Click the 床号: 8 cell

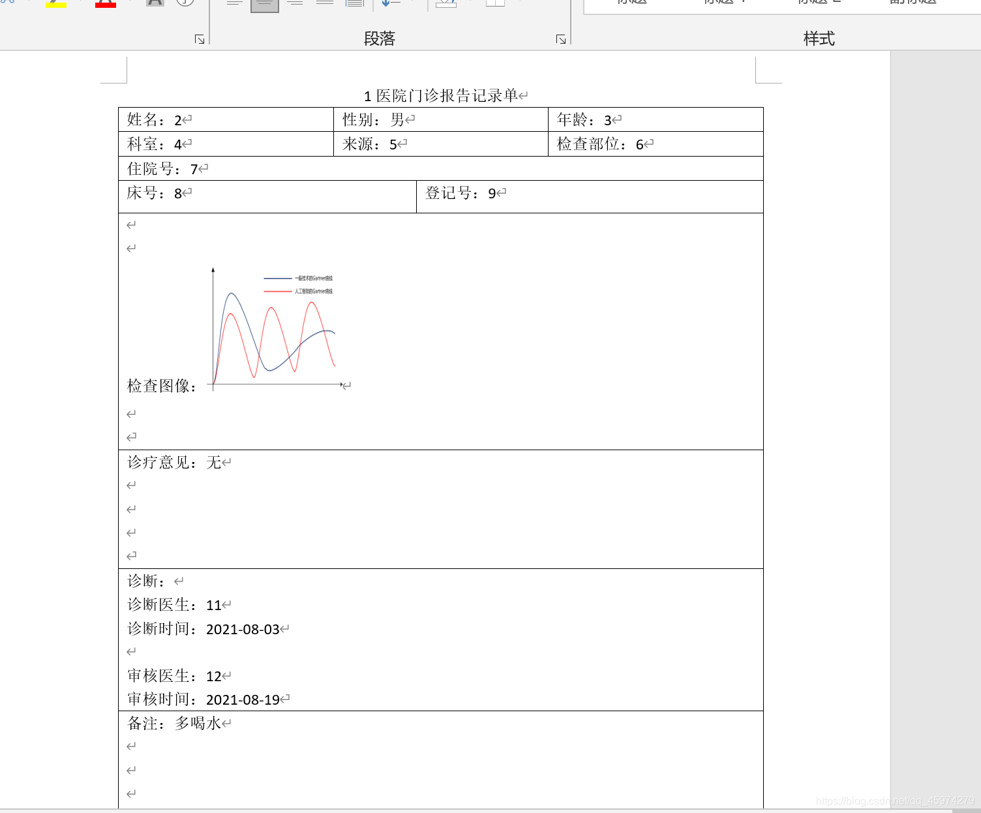[x=267, y=197]
